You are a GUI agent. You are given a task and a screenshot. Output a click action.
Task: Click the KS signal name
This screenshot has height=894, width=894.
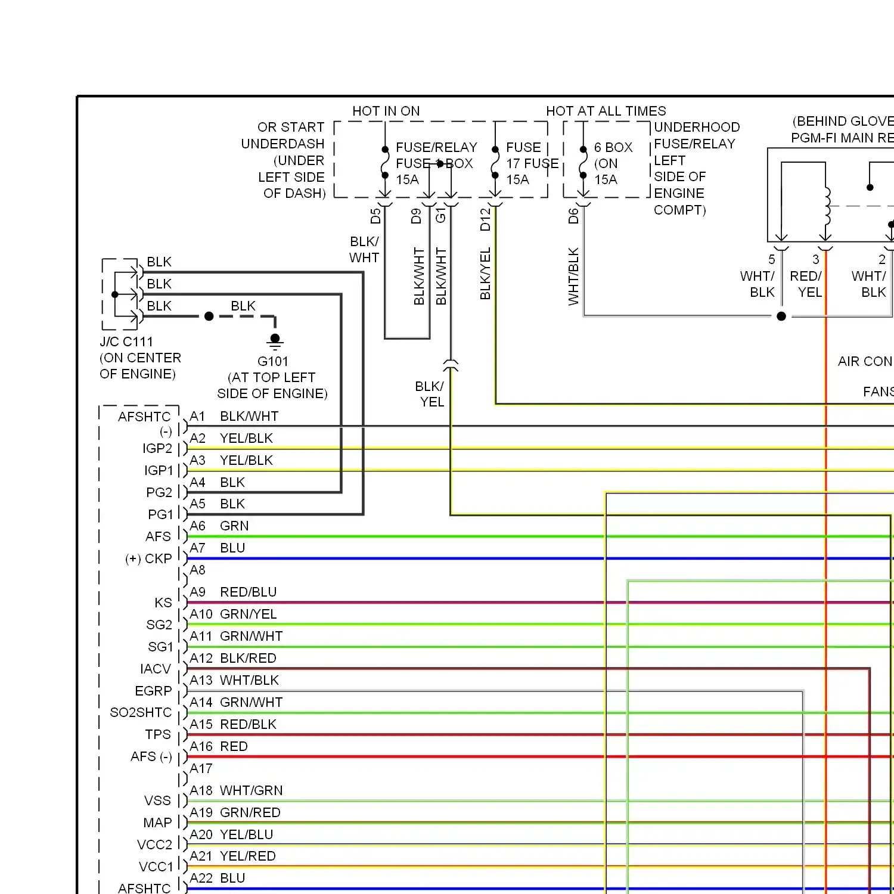coord(163,603)
